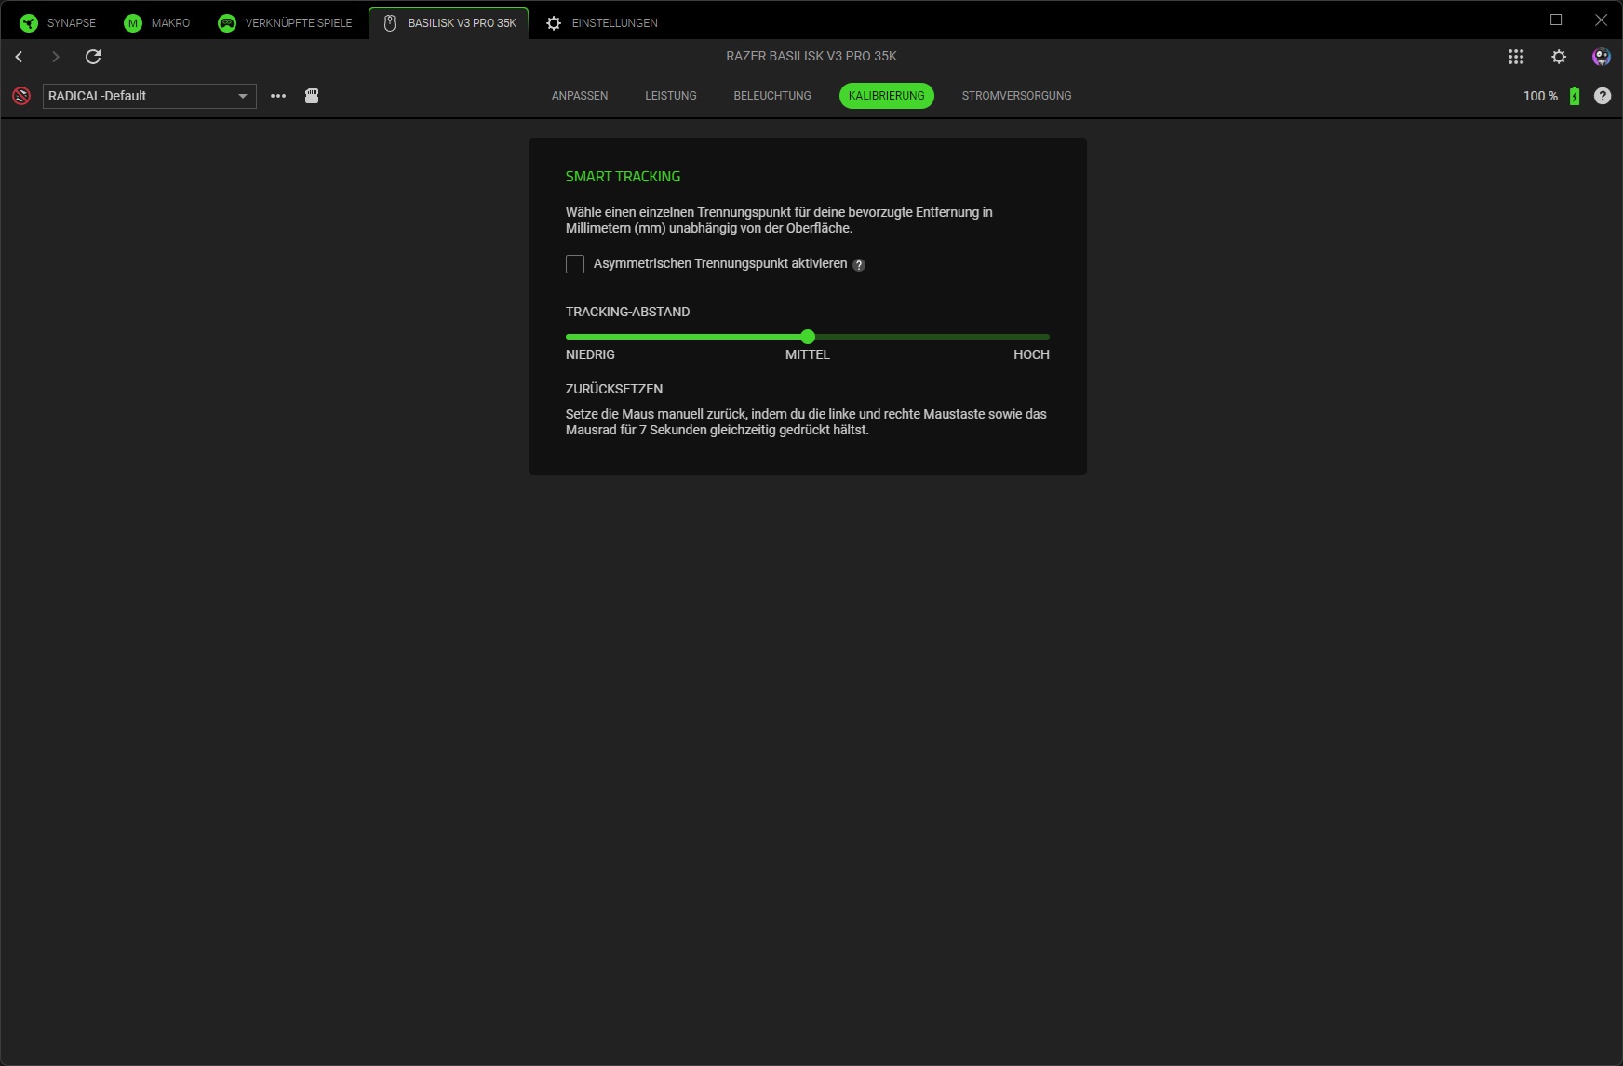Viewport: 1623px width, 1066px height.
Task: Go to the ANPASSEN tab
Action: [579, 96]
